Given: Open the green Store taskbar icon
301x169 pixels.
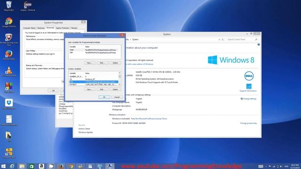Looking at the screenshot, I should click(32, 166).
